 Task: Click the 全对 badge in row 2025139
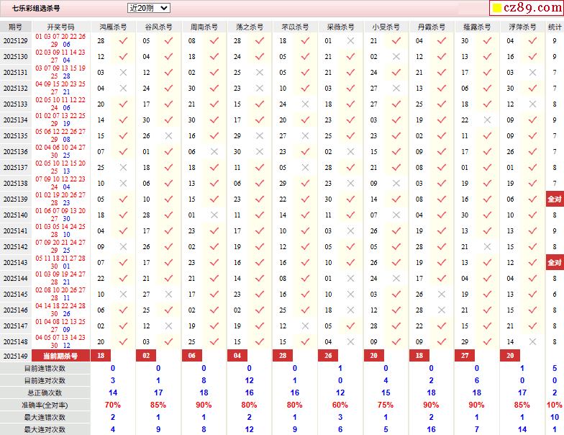555,199
